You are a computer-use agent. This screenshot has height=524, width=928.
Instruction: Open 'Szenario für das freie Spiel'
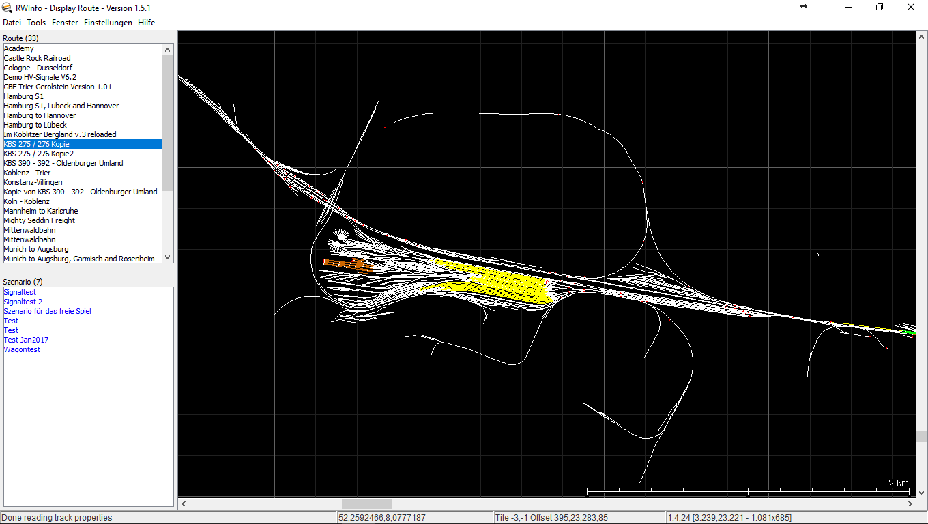tap(47, 311)
